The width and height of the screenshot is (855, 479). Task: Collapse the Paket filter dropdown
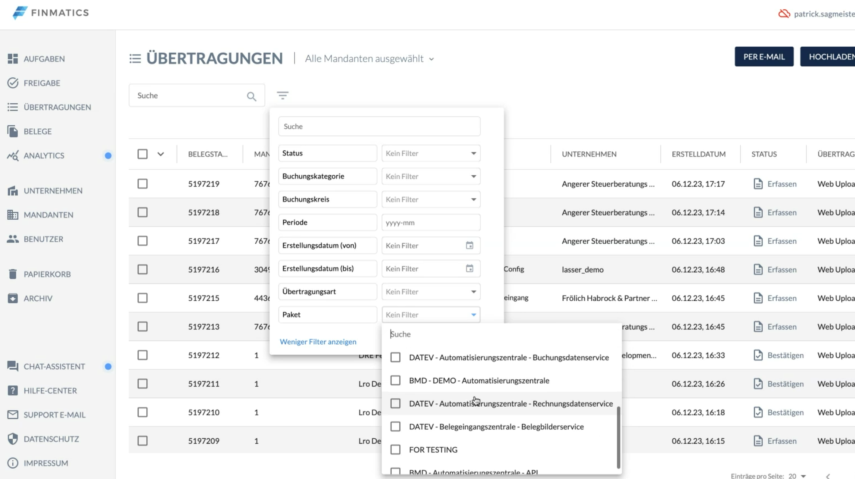coord(431,315)
